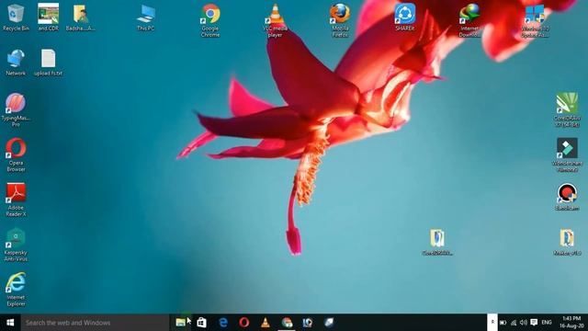Launch Internet Explorer desktop shortcut
The width and height of the screenshot is (588, 331).
16,290
